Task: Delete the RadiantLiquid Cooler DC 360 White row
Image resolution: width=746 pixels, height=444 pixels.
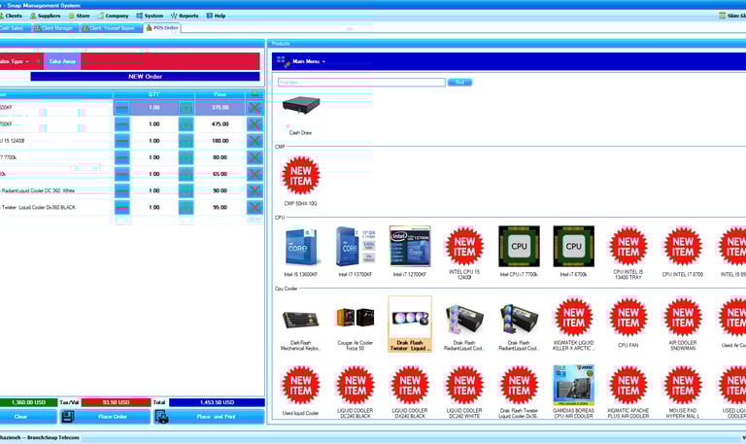Action: 255,190
